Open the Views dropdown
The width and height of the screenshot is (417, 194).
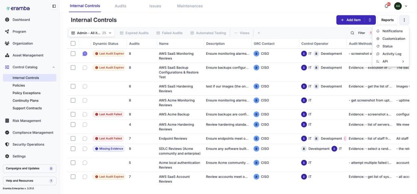click(242, 33)
